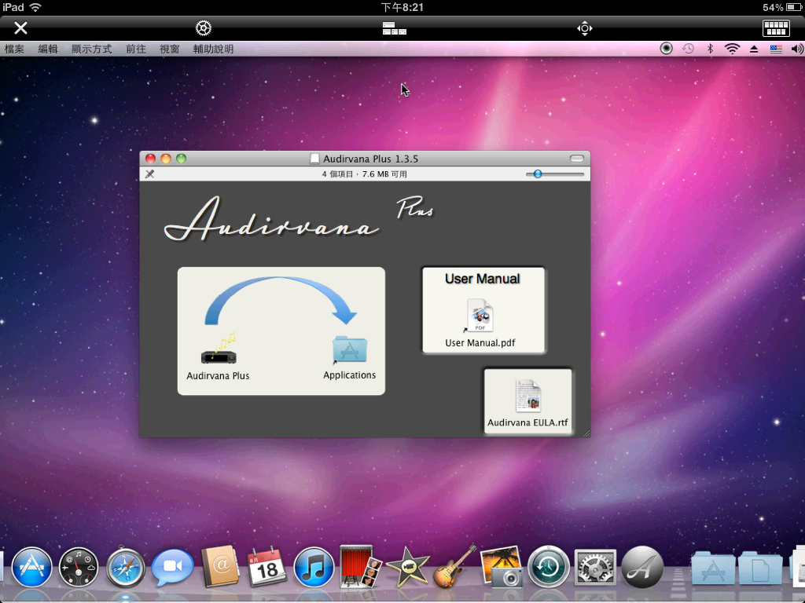Click the circular record status icon in menu bar

coord(666,49)
